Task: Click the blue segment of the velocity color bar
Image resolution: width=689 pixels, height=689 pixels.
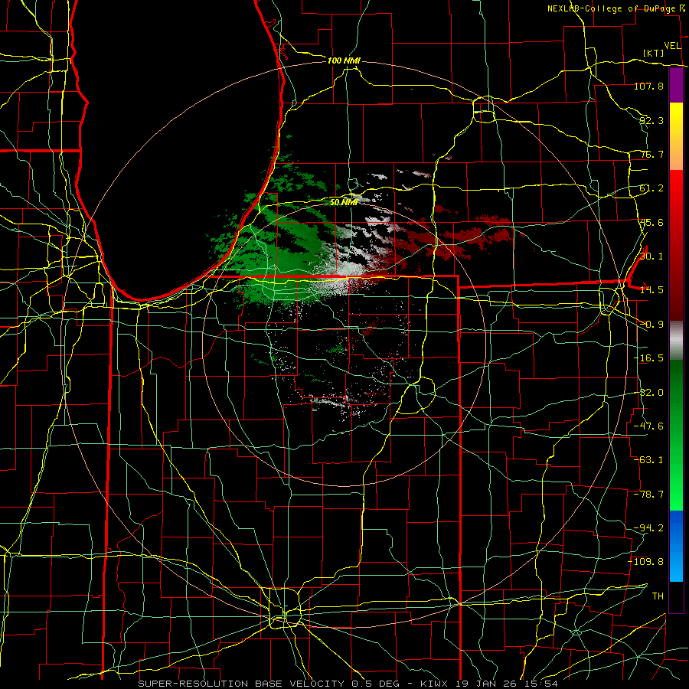Action: (676, 546)
